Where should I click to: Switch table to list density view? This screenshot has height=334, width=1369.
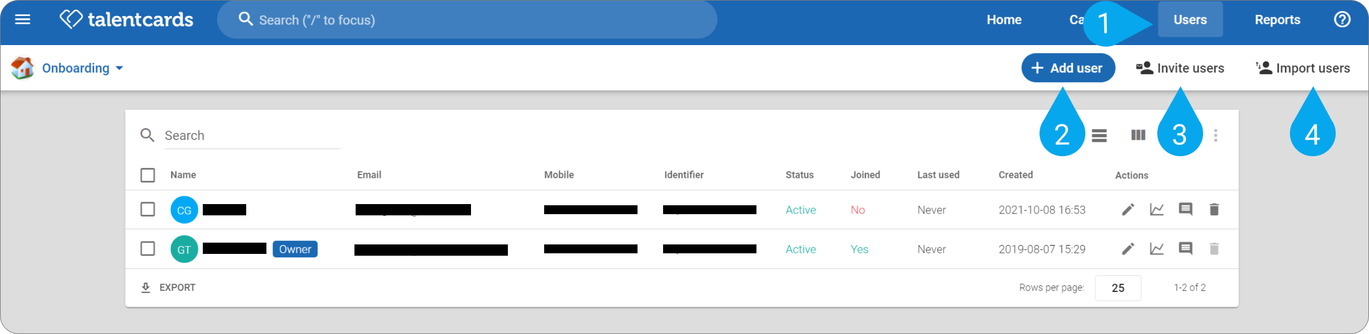(x=1100, y=135)
